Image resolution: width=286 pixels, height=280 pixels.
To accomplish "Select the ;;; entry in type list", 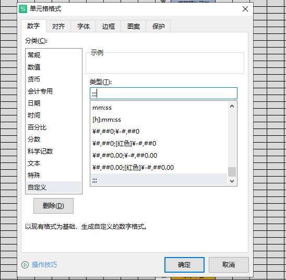I will 159,179.
